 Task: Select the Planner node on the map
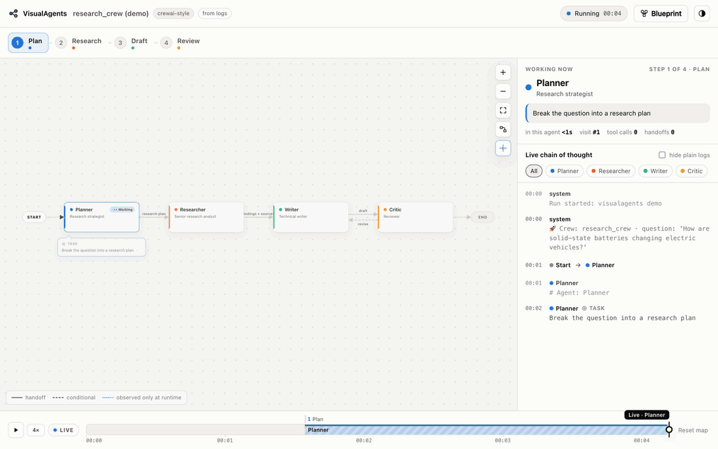[102, 217]
